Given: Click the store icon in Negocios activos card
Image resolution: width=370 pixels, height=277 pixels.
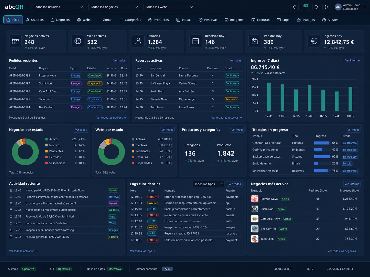Looking at the screenshot, I should tap(15, 41).
